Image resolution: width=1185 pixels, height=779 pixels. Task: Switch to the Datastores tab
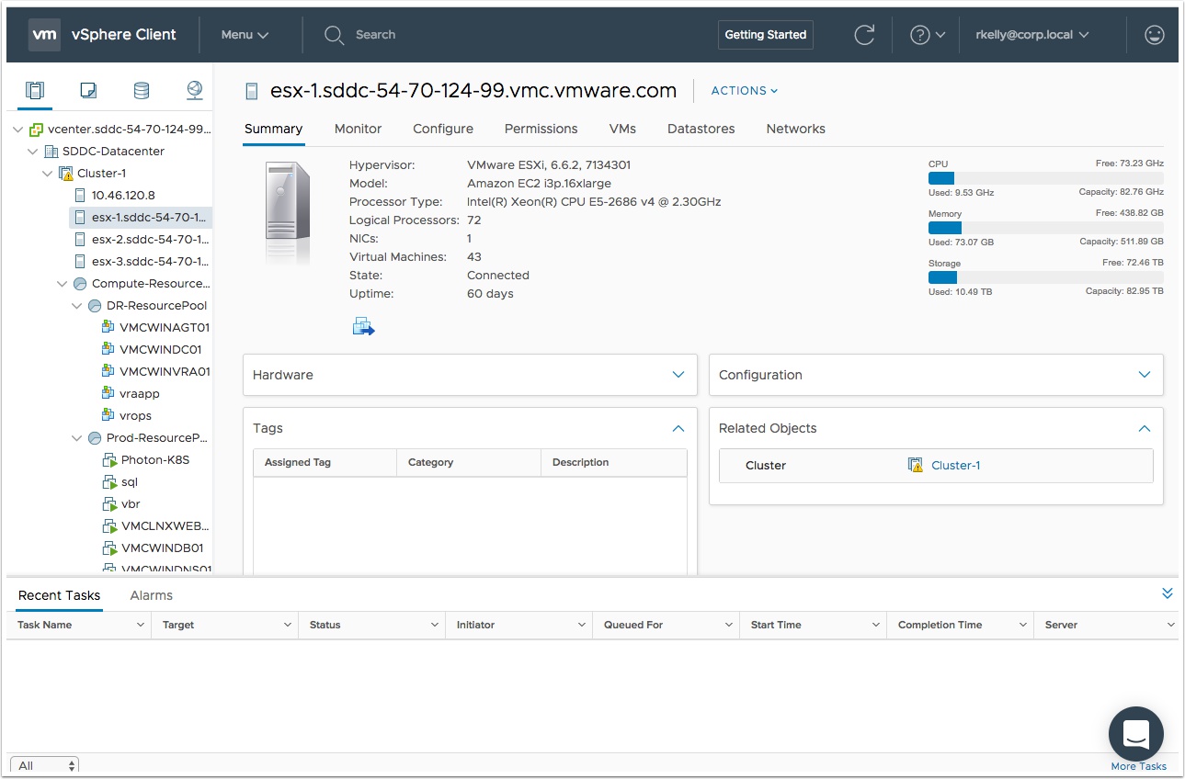701,129
